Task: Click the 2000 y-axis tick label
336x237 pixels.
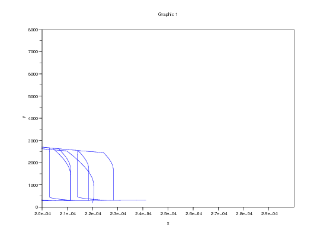Action: coord(33,163)
